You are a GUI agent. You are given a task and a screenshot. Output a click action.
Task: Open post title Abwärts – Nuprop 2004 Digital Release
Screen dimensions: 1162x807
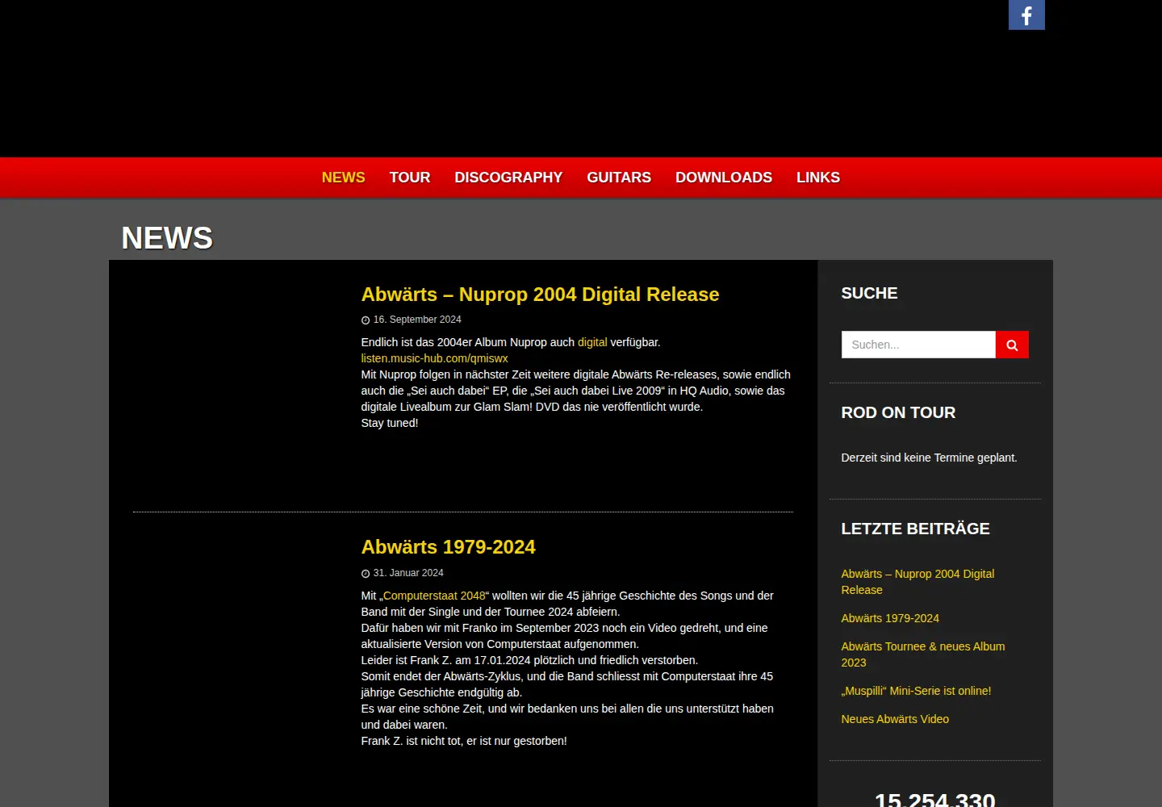click(540, 295)
